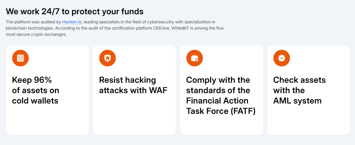Viewport: 355px width, 145px height.
Task: Open the Hacken.io link
Action: point(72,22)
